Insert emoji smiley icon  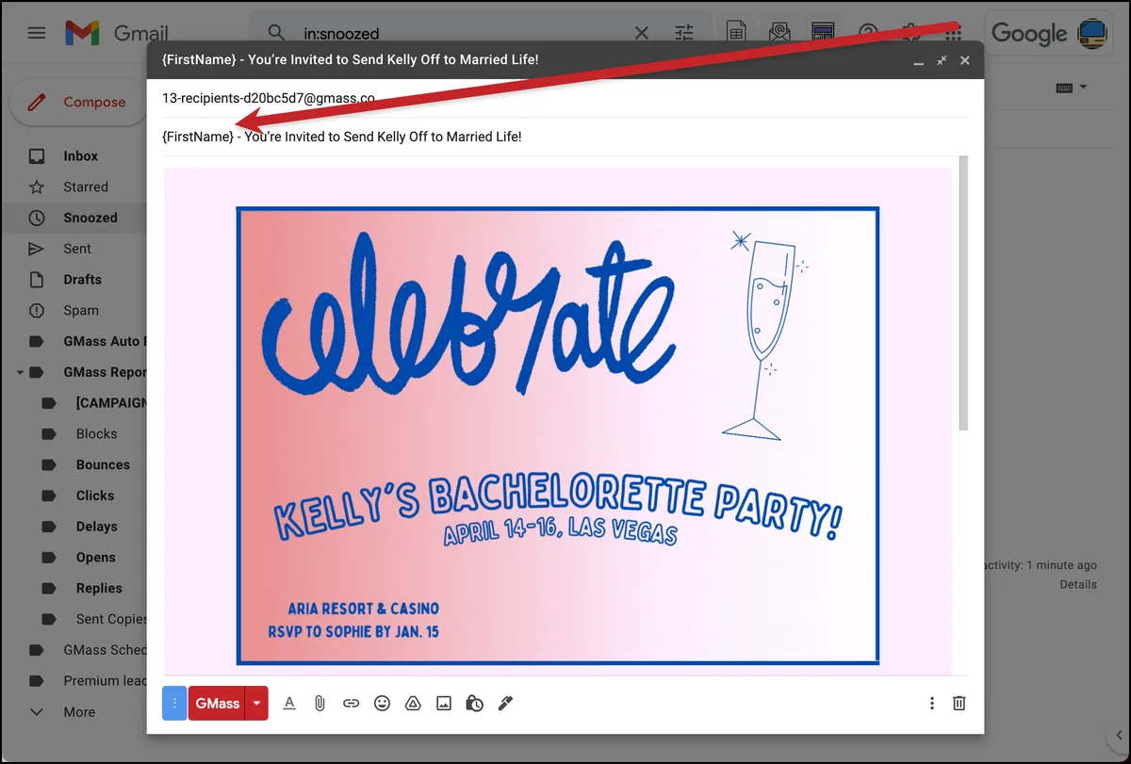(x=382, y=703)
